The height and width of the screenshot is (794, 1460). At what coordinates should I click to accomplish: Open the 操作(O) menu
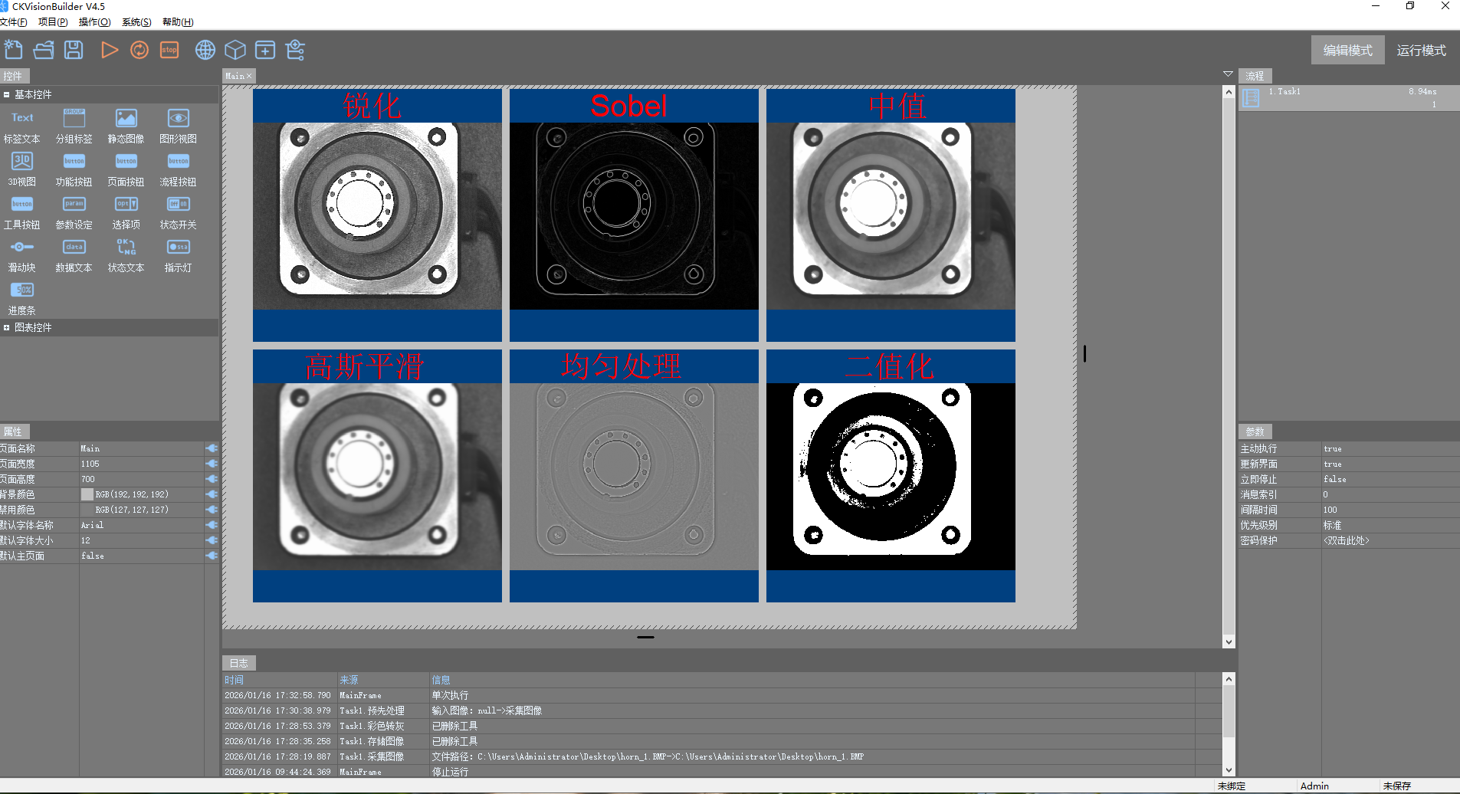pos(94,22)
